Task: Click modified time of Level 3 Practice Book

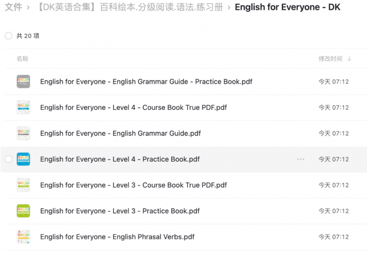Action: click(334, 211)
